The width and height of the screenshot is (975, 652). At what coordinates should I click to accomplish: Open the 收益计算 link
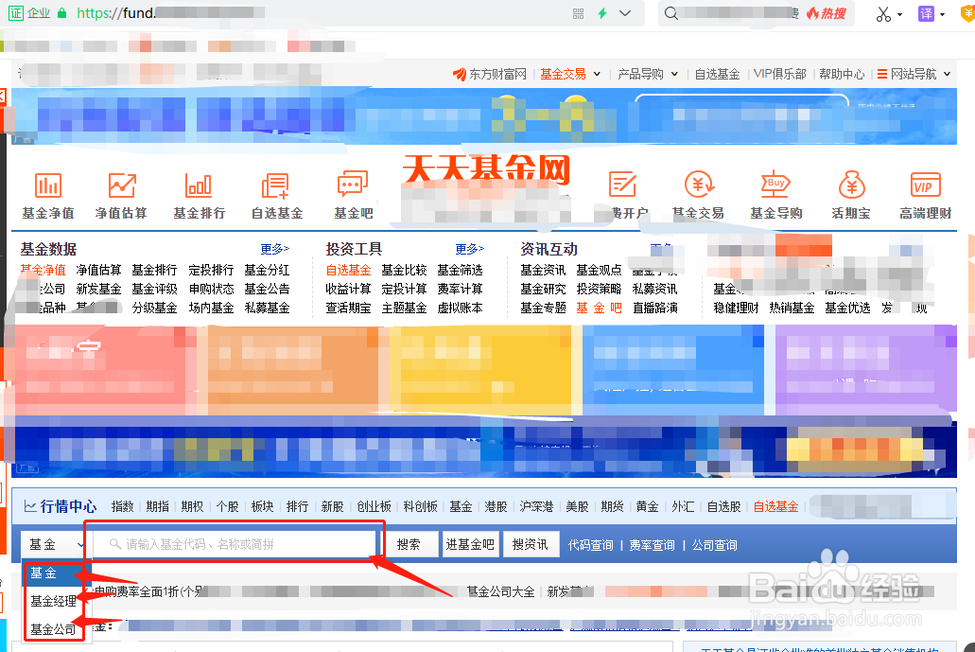(x=348, y=289)
